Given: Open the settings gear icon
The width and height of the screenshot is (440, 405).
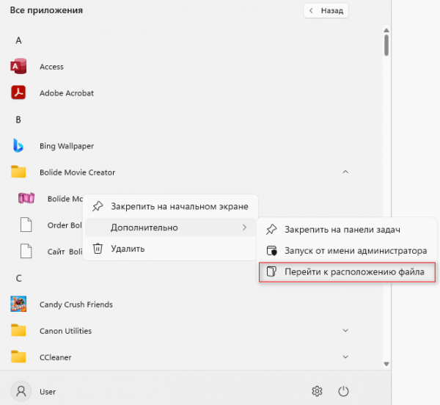Looking at the screenshot, I should point(317,391).
